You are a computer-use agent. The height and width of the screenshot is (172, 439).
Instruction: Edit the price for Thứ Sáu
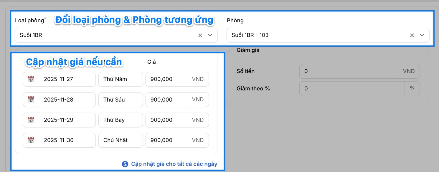tap(166, 100)
